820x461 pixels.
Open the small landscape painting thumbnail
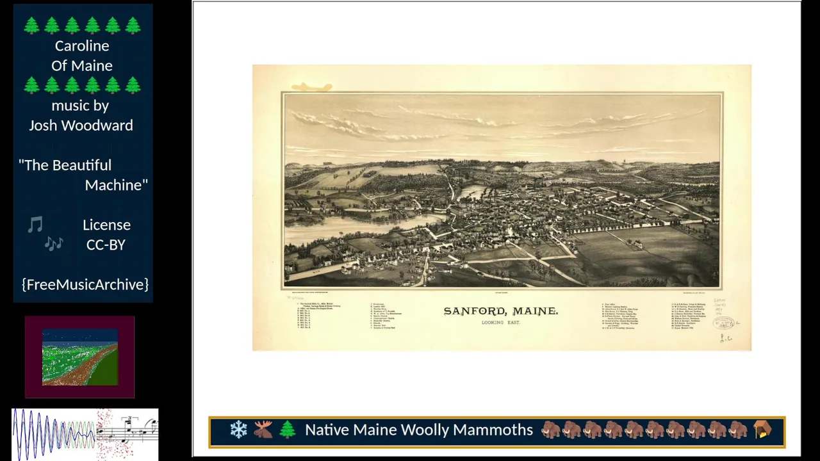(80, 357)
